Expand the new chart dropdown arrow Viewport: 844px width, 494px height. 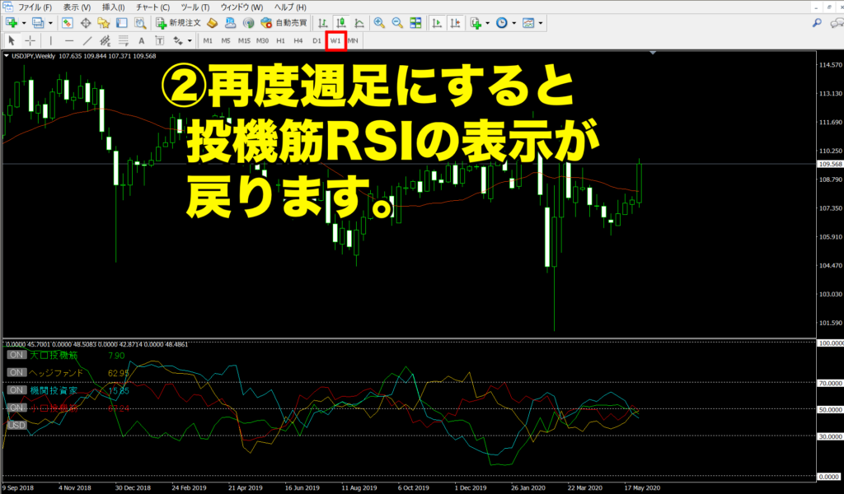coord(24,23)
